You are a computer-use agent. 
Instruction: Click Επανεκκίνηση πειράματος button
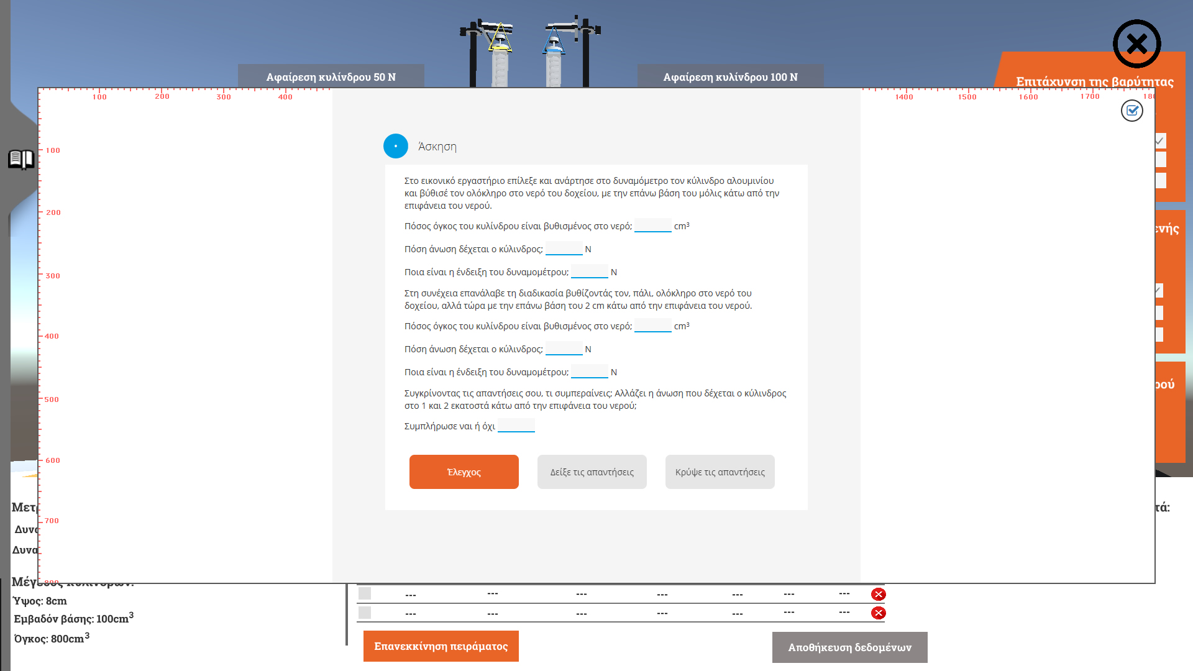441,646
